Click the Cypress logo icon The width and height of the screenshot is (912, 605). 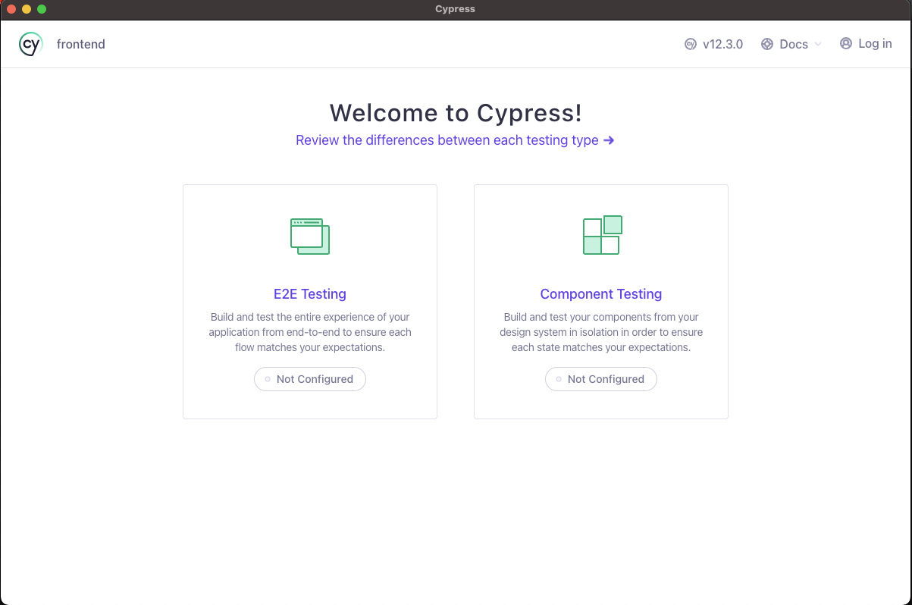coord(30,44)
